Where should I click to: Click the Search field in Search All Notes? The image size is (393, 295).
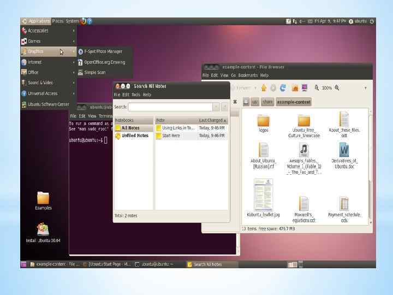tap(170, 107)
